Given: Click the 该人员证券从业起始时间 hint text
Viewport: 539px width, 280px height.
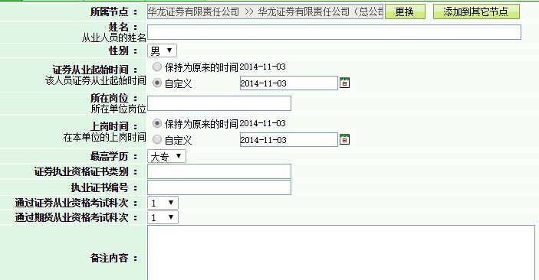Looking at the screenshot, I should tap(96, 80).
